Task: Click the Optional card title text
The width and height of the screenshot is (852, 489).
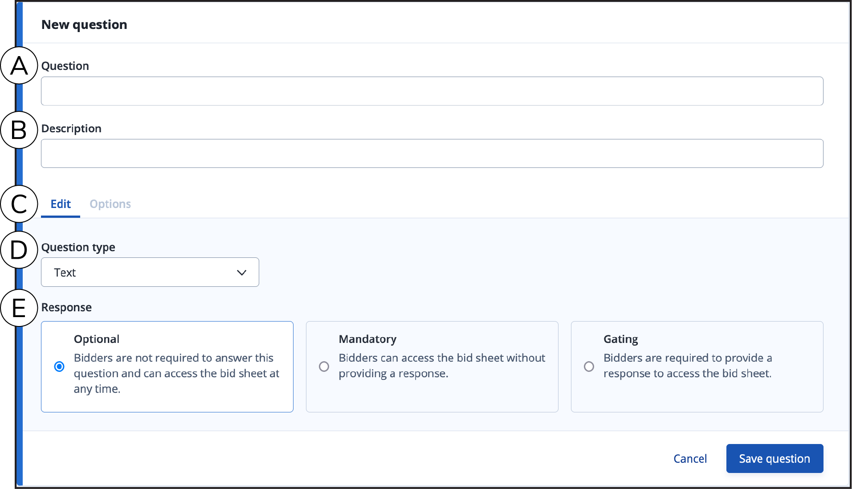Action: tap(97, 339)
